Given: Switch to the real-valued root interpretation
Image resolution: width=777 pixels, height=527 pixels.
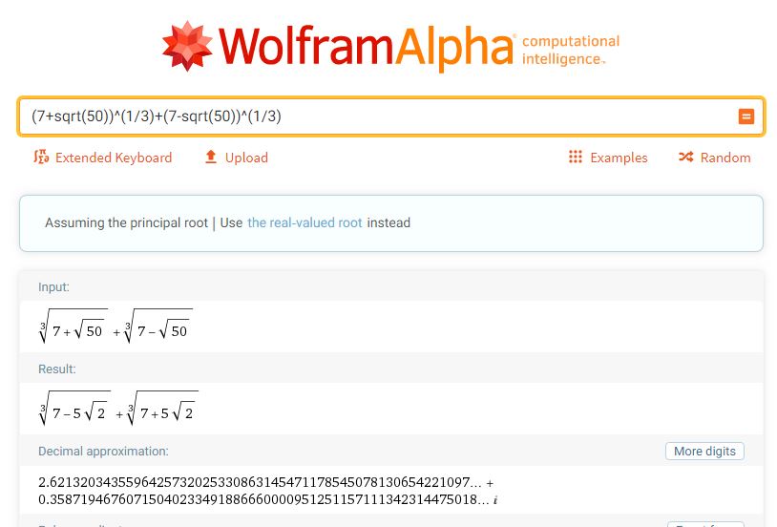Looking at the screenshot, I should [x=304, y=222].
